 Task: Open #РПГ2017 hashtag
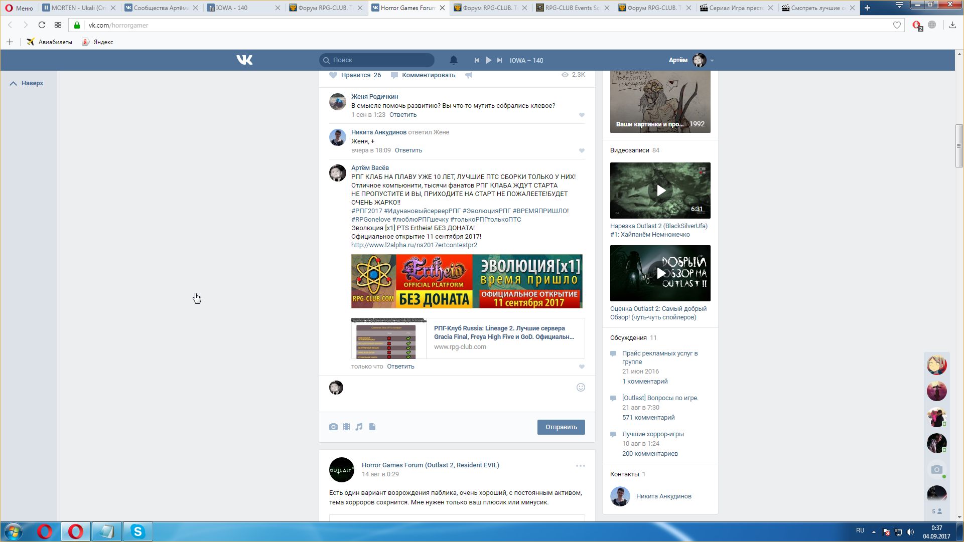tap(366, 211)
